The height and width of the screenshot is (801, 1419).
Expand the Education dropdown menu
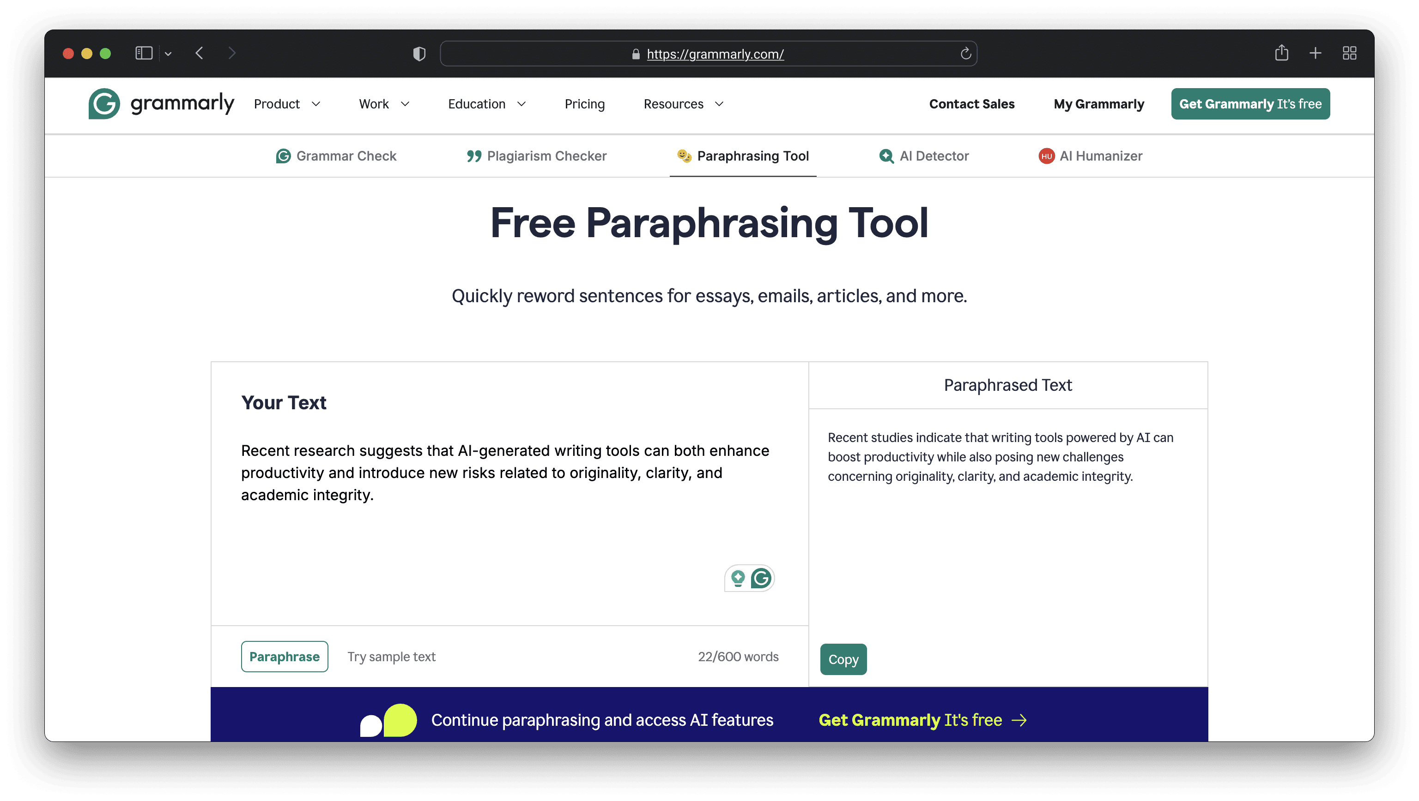coord(486,104)
